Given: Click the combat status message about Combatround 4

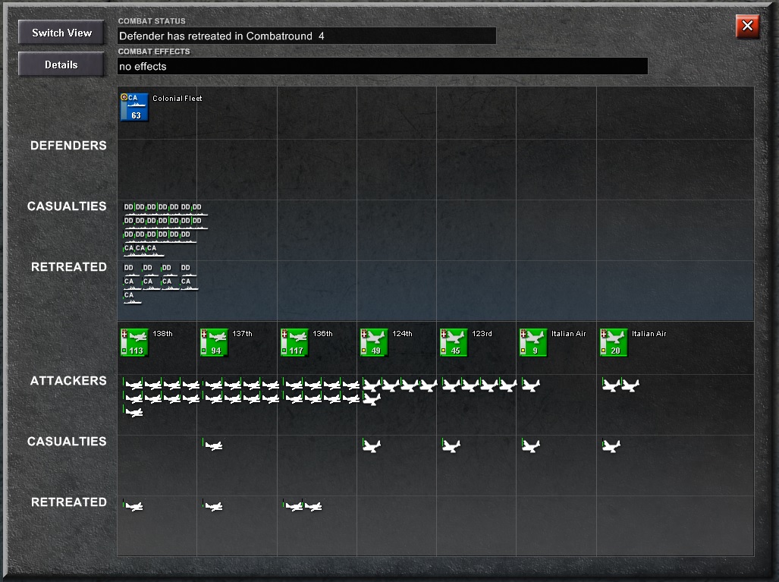Looking at the screenshot, I should [x=221, y=36].
